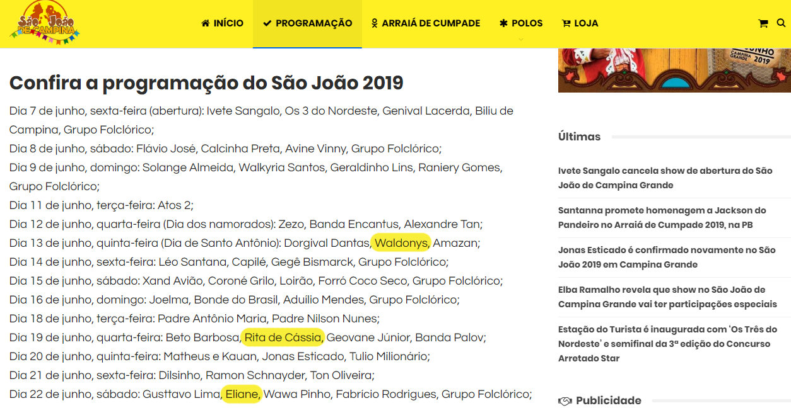
Task: Click the cart icon beside LOJA
Action: click(566, 23)
